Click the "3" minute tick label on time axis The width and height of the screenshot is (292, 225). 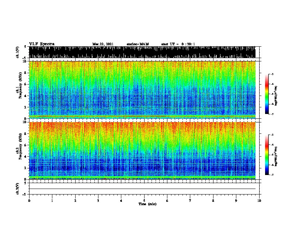(98, 201)
